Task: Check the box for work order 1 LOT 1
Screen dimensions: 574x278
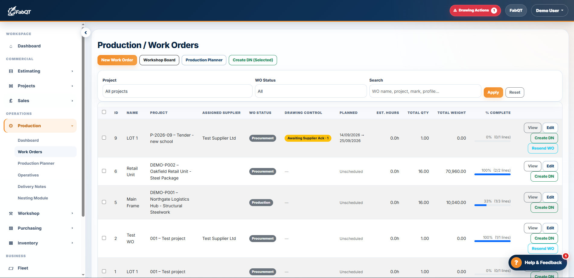Action: tap(104, 271)
